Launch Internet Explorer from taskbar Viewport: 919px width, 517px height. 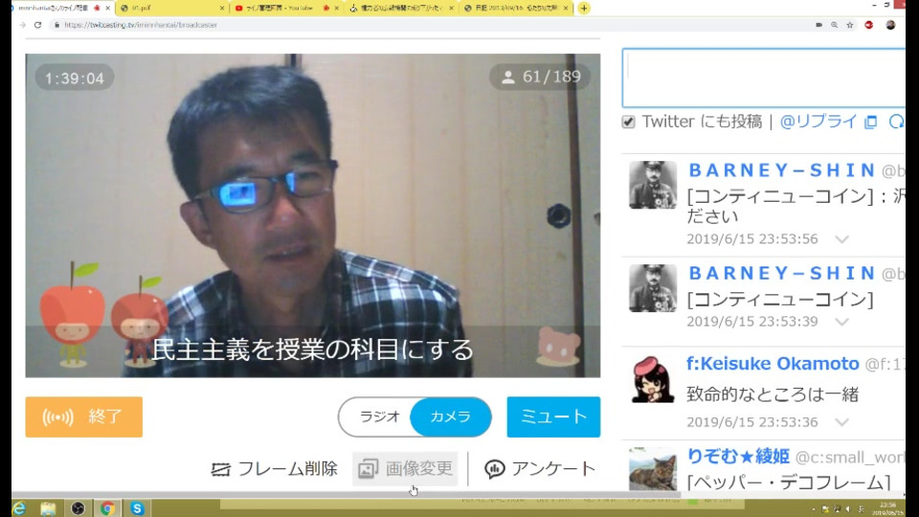click(x=19, y=508)
